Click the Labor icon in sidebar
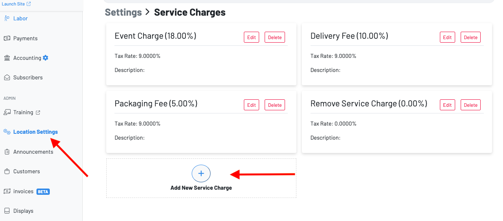This screenshot has width=503, height=221. pos(7,18)
